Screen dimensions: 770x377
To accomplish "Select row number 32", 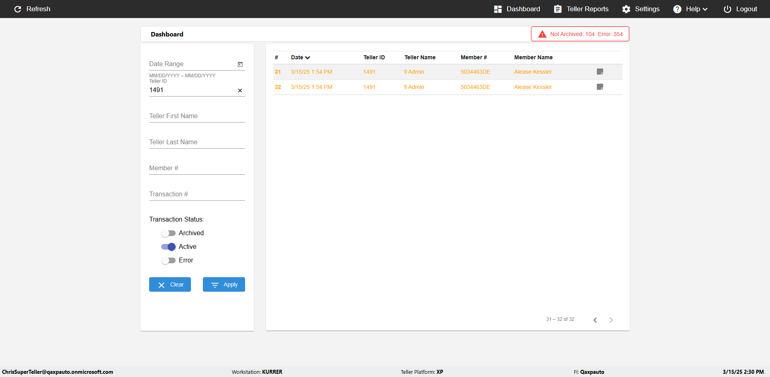I will [278, 87].
